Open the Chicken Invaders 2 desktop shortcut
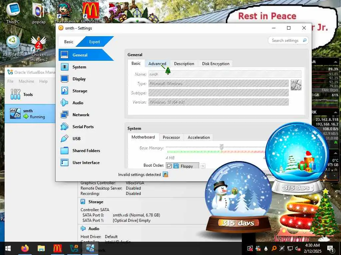The height and width of the screenshot is (255, 341). [39, 49]
